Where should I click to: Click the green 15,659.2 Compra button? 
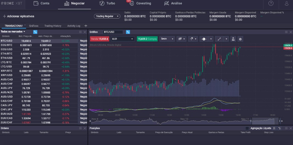147,39
